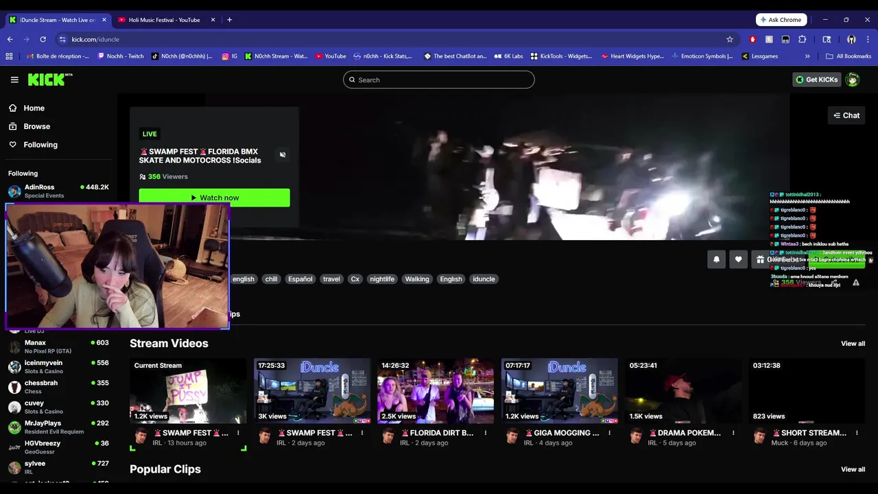Go back in browser history
878x494 pixels.
pyautogui.click(x=10, y=39)
